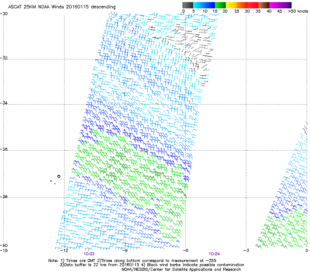Click the 'Times are GMT' note line

(132, 261)
